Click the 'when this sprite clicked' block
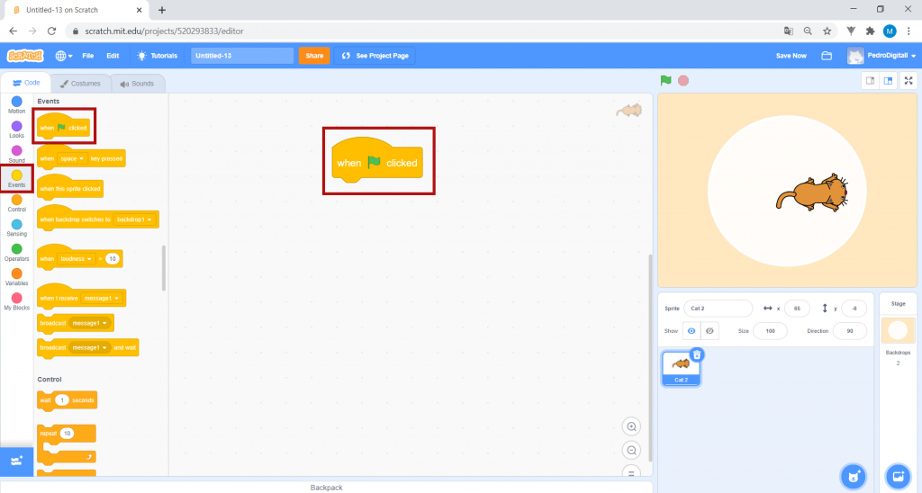922x493 pixels. pyautogui.click(x=70, y=189)
